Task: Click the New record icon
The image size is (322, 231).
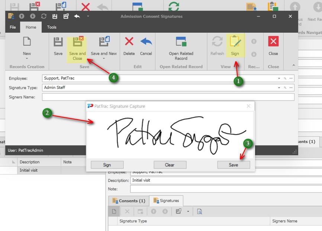Action: point(27,42)
